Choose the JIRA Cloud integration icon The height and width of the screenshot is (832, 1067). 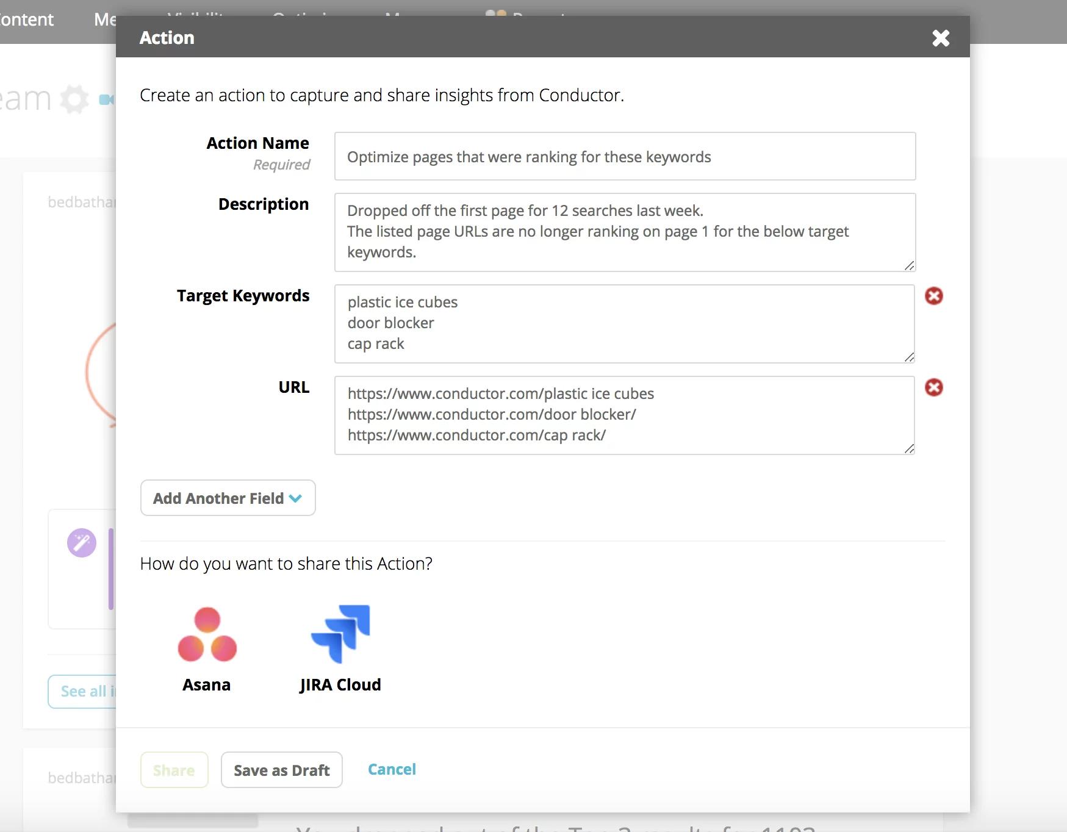pos(340,634)
